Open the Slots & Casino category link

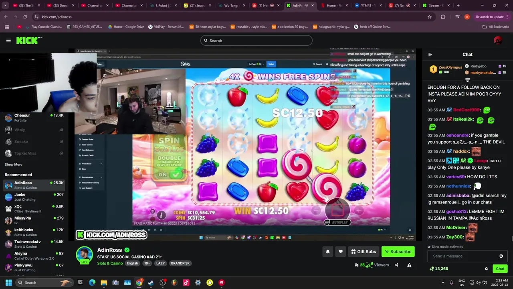tap(110, 263)
